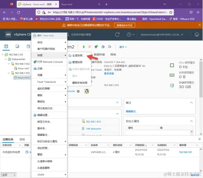Viewport: 203px width, 178px height.
Task: Click the Manage your licenses button
Action: pos(125,25)
